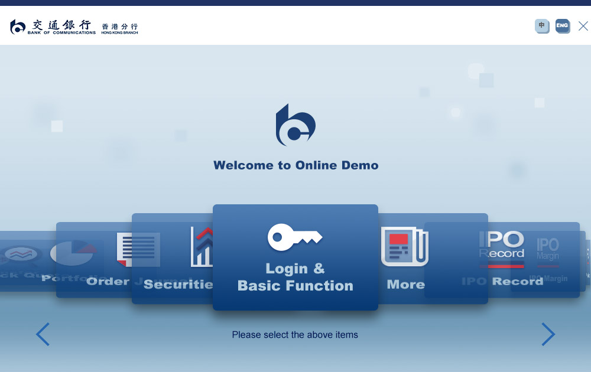The height and width of the screenshot is (372, 591).
Task: Click the "Welcome to Online Demo" heading
Action: [x=296, y=165]
